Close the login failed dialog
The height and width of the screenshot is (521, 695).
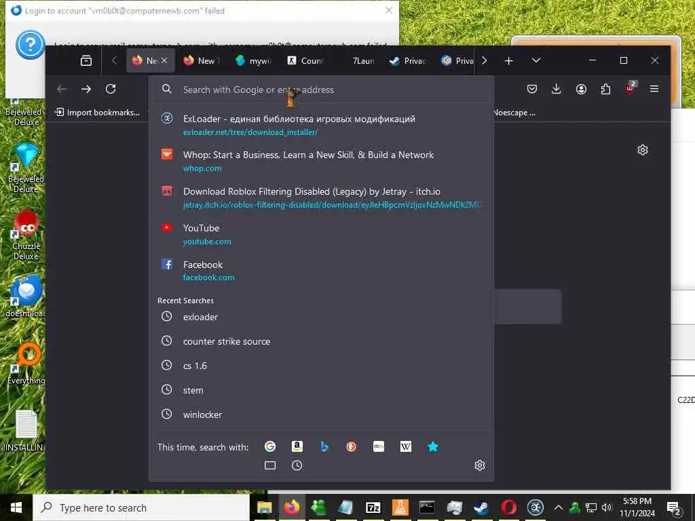(x=389, y=10)
